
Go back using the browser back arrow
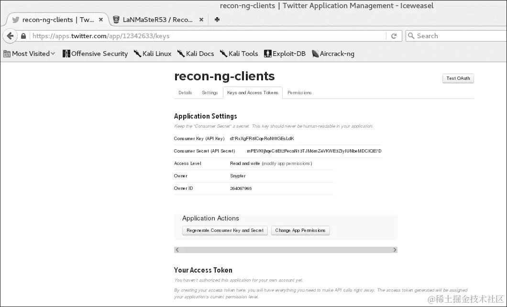click(x=10, y=36)
